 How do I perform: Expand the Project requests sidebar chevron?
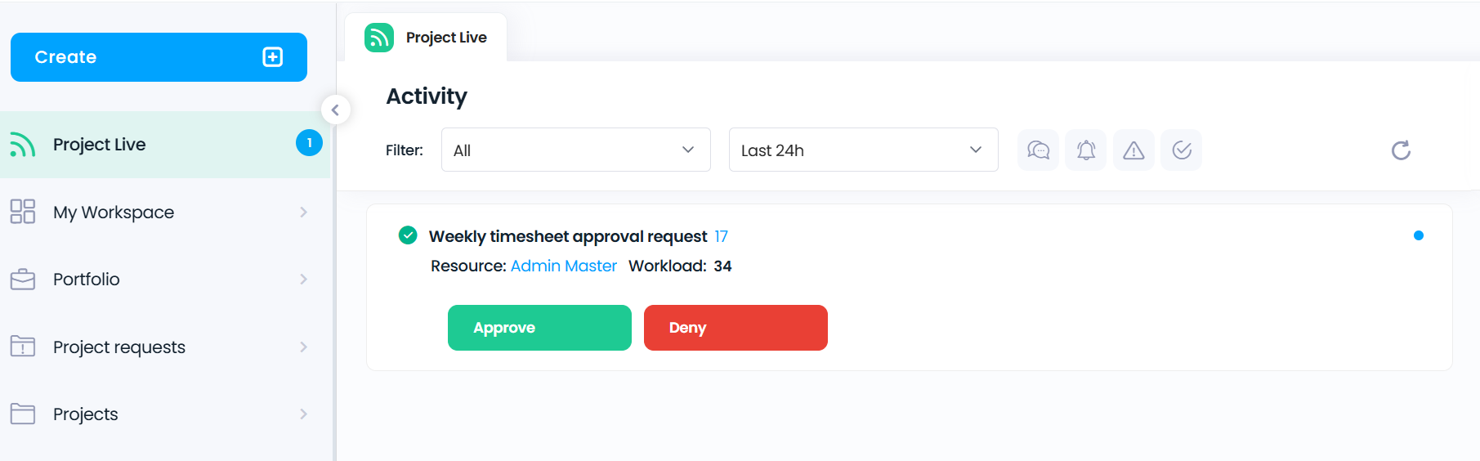[303, 347]
